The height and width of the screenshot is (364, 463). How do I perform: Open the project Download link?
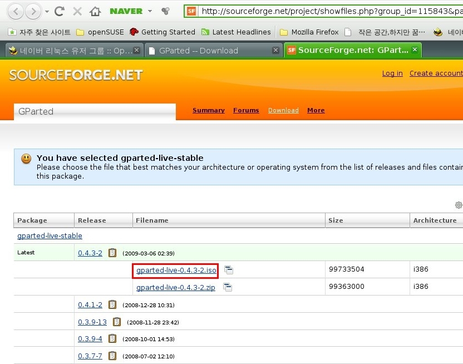point(283,110)
